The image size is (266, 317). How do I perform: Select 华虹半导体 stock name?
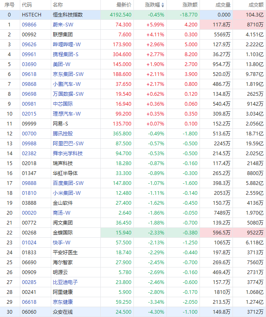(x=65, y=173)
